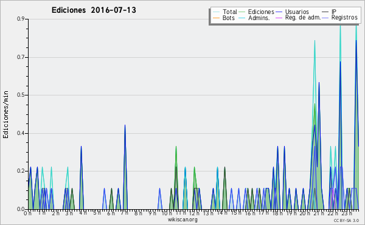
Task: Click the IP legend label
Action: [x=334, y=12]
